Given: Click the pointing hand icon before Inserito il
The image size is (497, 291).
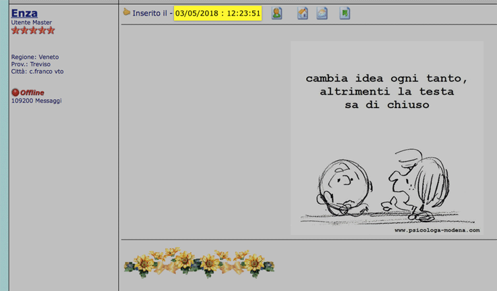Looking at the screenshot, I should click(127, 12).
